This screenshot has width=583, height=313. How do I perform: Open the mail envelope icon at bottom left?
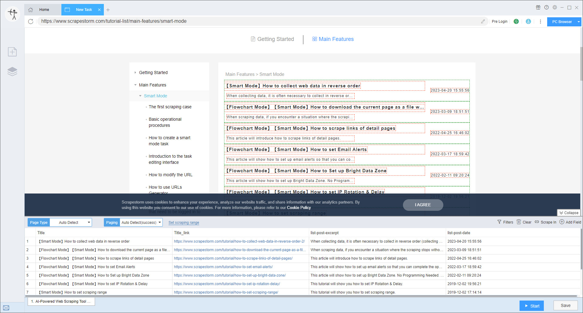pyautogui.click(x=6, y=308)
